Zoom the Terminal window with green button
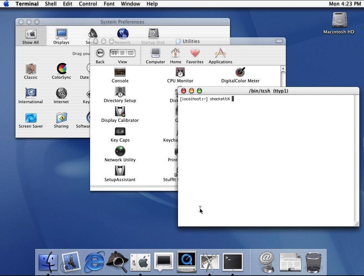 click(199, 91)
